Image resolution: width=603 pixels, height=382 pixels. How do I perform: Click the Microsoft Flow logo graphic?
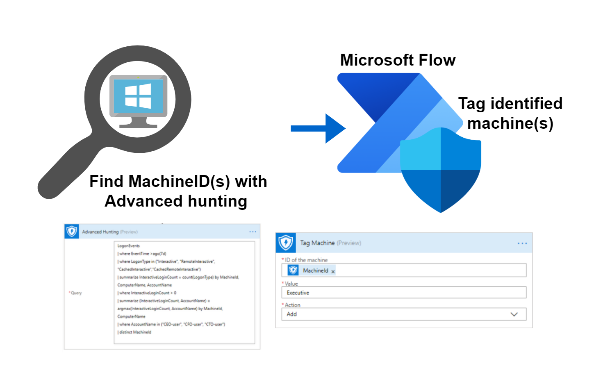(x=400, y=123)
